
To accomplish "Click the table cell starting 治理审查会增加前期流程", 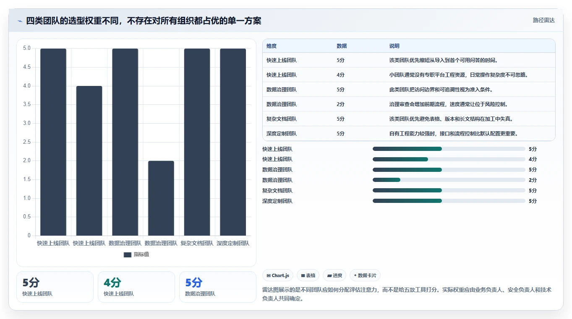I will coord(449,104).
